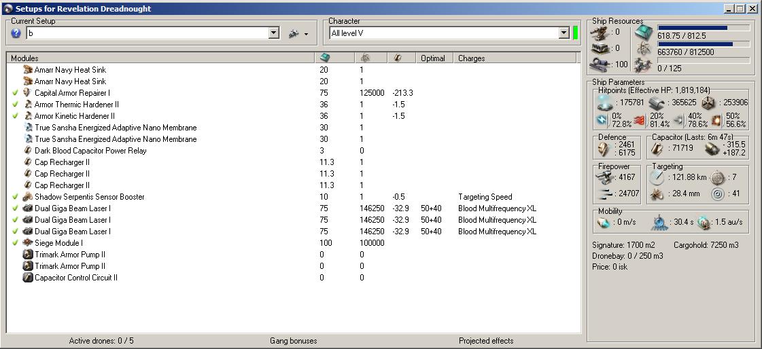Viewport: 762px width, 349px height.
Task: Toggle the Capital Armor Repairer I active checkmark
Action: 16,93
